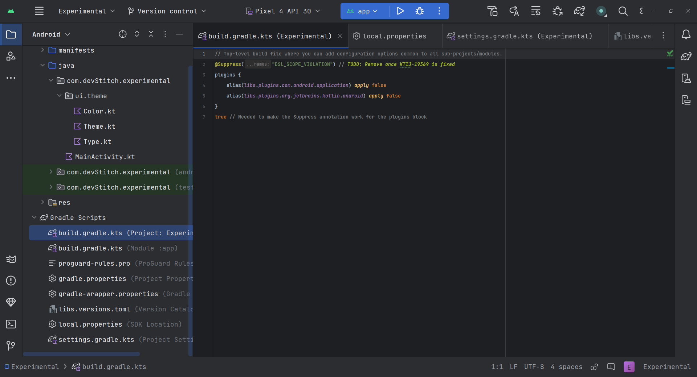Open the Problems tool window

(11, 281)
